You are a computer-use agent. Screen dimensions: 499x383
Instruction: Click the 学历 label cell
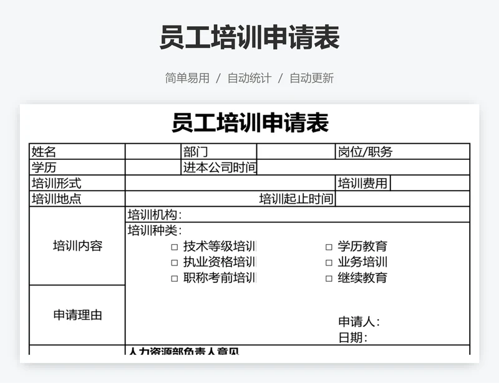tap(77, 167)
